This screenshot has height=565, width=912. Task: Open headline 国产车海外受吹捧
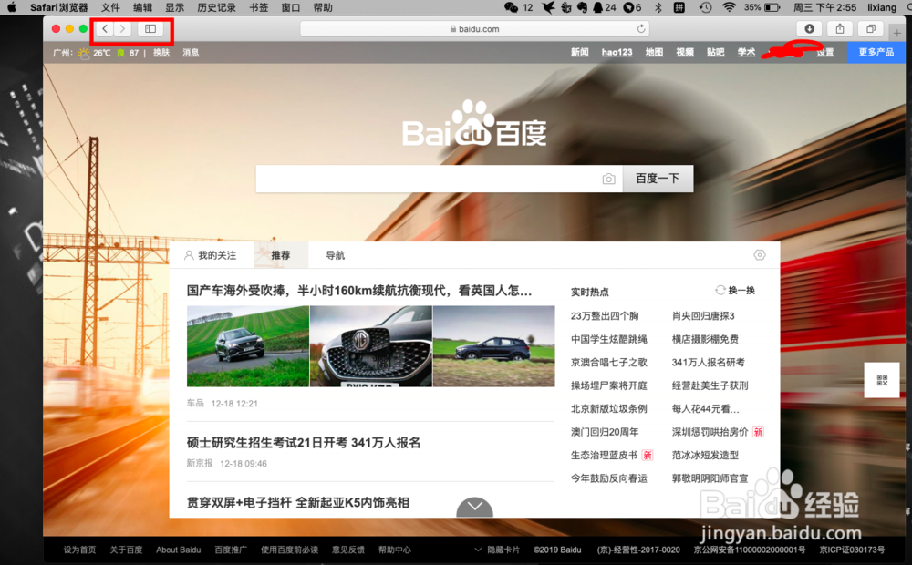[x=358, y=291]
